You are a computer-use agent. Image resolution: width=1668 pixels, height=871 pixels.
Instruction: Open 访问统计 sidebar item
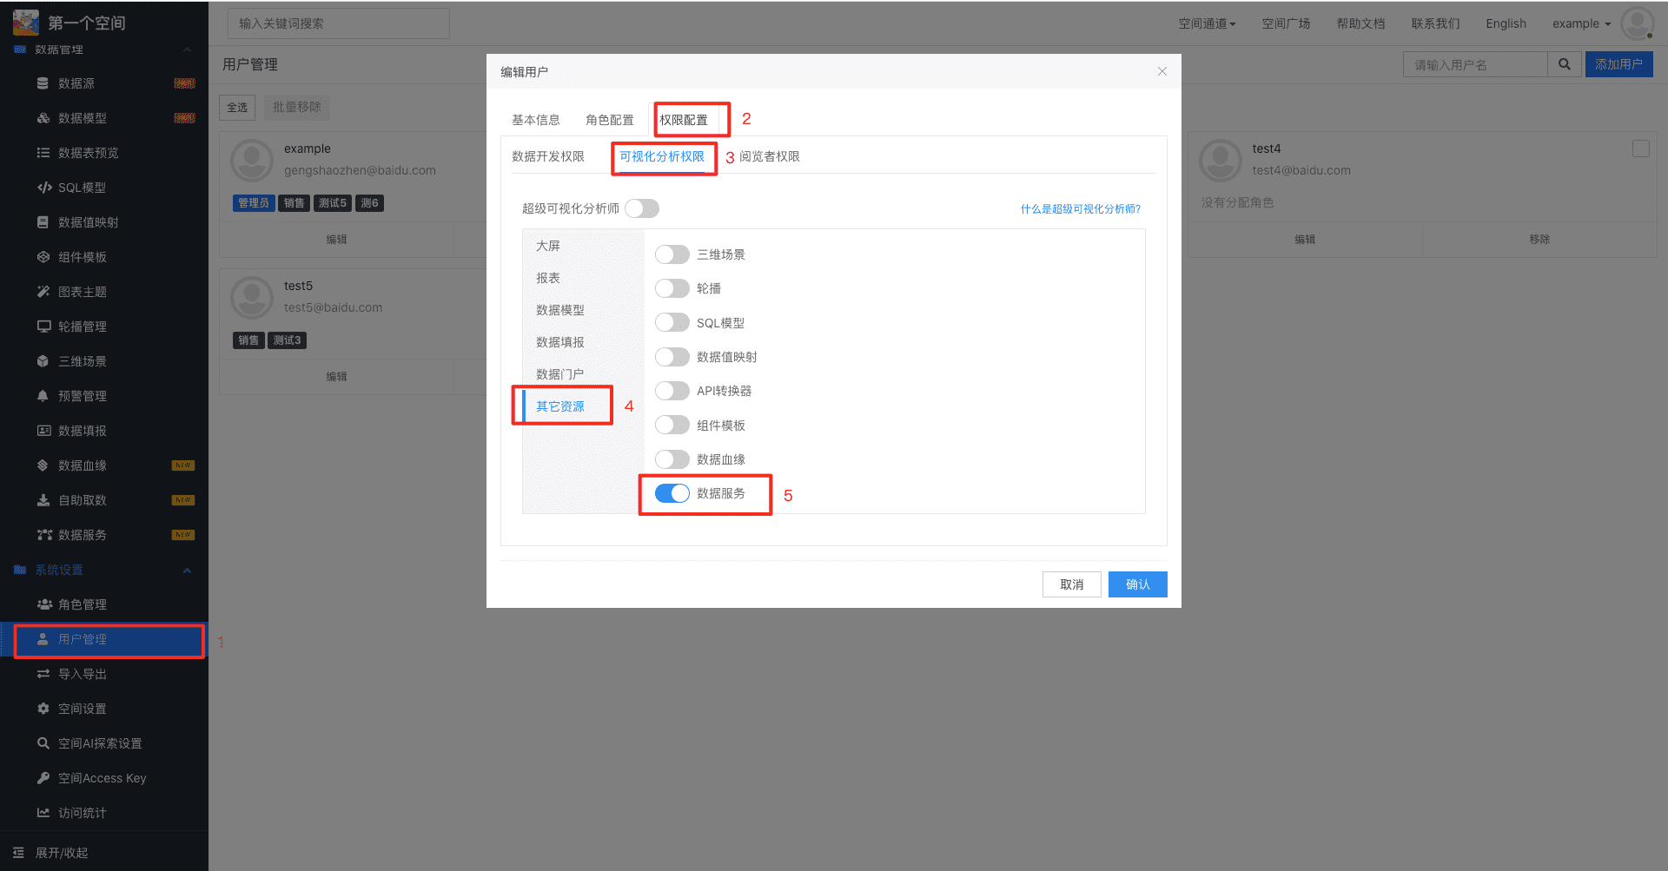[x=83, y=813]
